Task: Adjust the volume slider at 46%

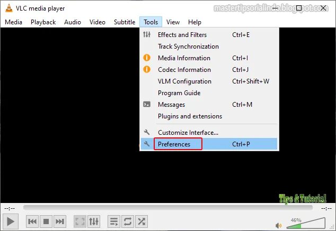Action: 306,223
